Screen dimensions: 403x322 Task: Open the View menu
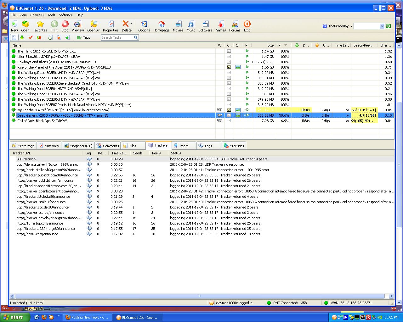[23, 15]
